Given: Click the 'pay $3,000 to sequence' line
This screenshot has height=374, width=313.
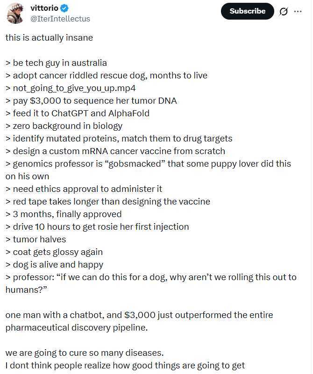Looking at the screenshot, I should tap(91, 100).
